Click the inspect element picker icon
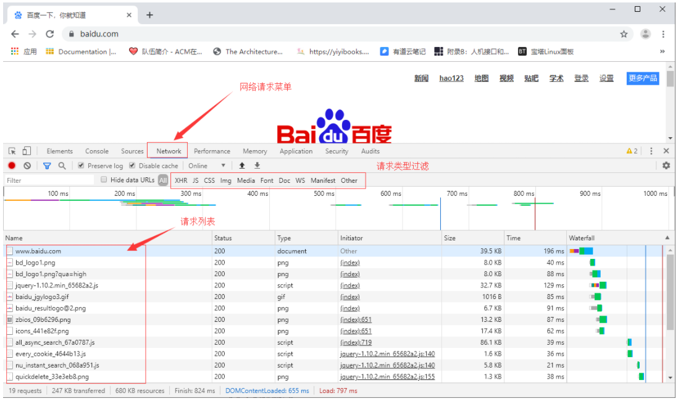Viewport: 678px width, 401px height. point(12,151)
